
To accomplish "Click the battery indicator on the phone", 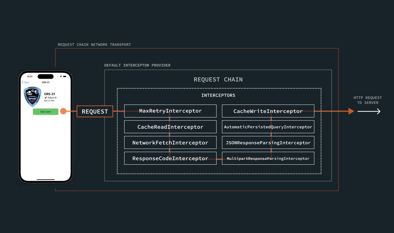I will pyautogui.click(x=65, y=76).
